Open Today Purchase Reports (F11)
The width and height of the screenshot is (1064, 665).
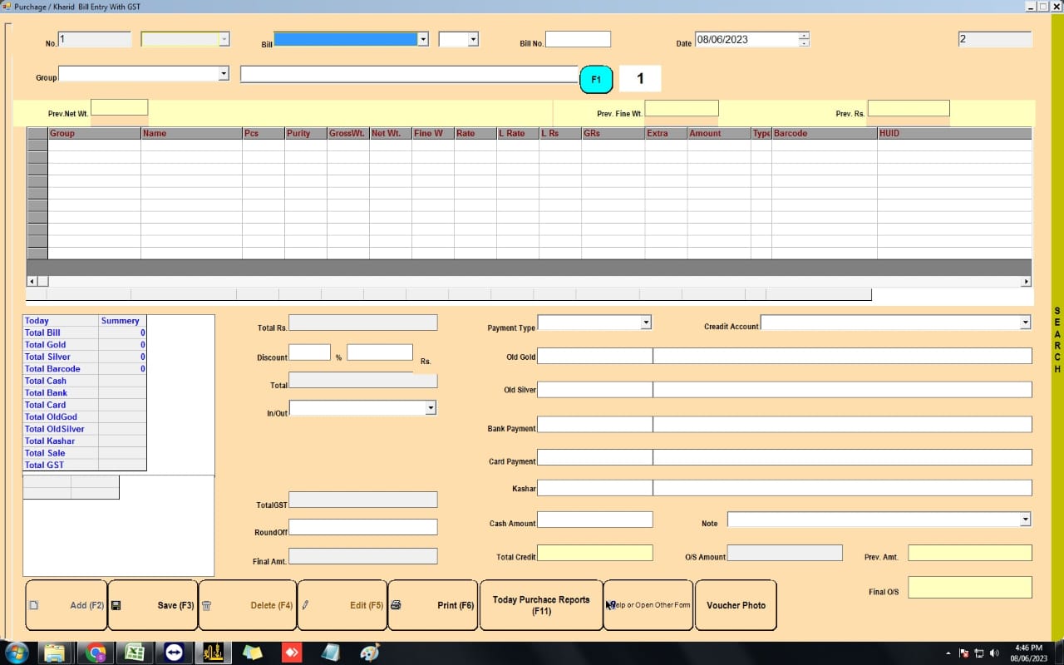541,604
